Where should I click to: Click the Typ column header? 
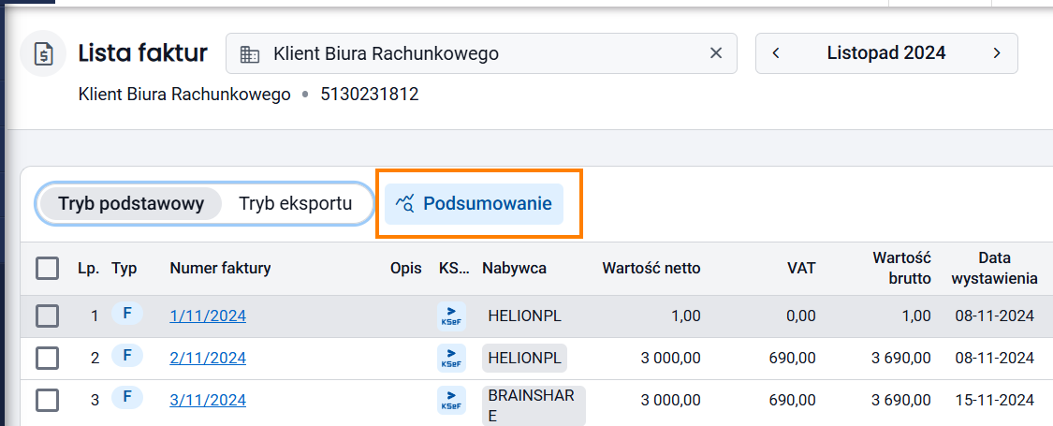click(x=124, y=269)
